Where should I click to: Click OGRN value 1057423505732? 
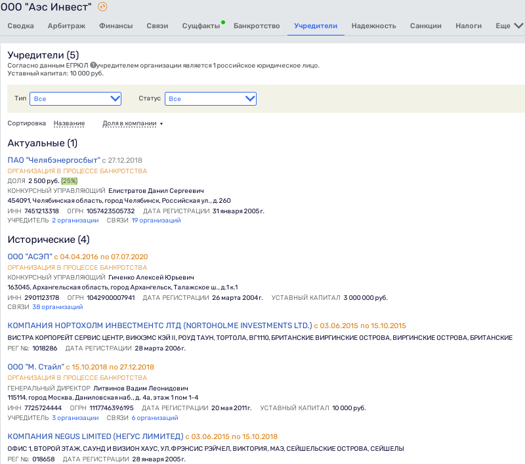pos(110,211)
